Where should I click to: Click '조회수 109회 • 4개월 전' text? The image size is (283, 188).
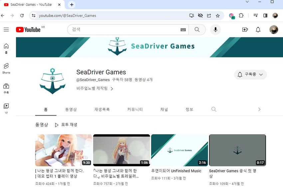pyautogui.click(x=226, y=184)
